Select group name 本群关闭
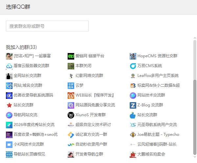 pyautogui.click(x=83, y=66)
